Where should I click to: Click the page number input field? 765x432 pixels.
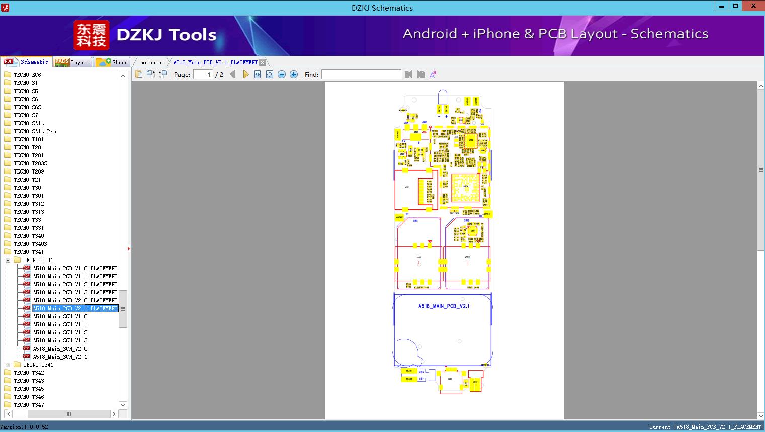coord(203,74)
